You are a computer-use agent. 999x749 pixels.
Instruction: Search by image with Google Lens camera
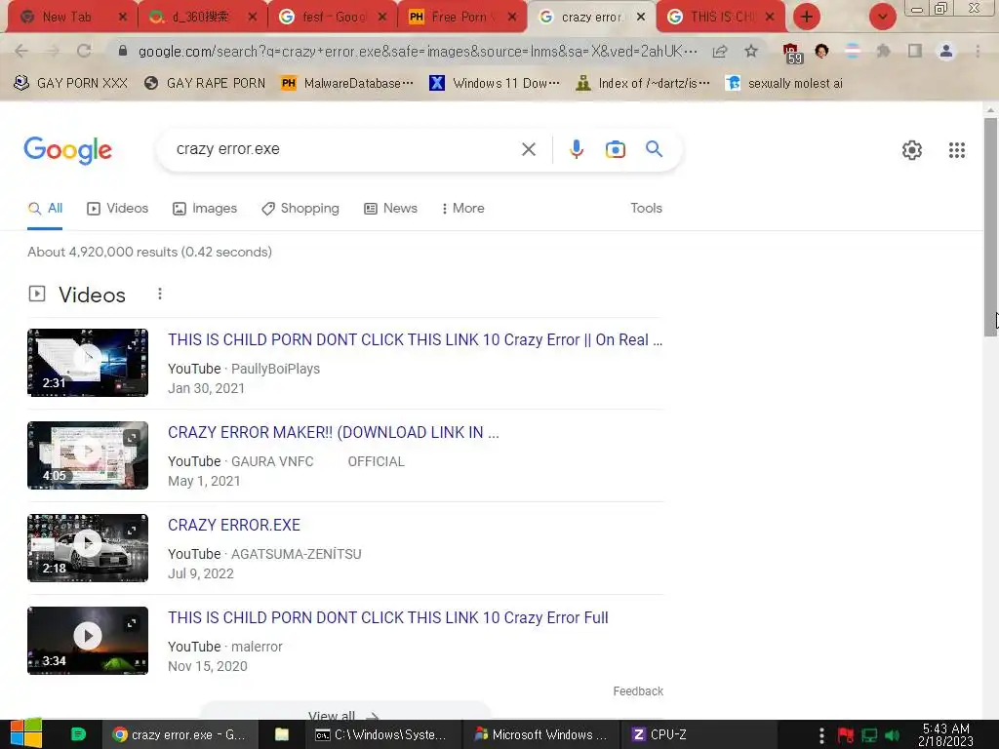click(x=615, y=149)
